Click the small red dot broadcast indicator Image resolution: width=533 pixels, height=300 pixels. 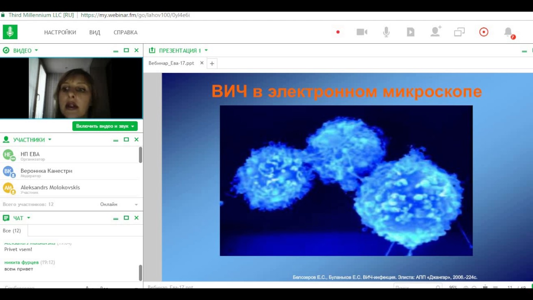pyautogui.click(x=338, y=32)
